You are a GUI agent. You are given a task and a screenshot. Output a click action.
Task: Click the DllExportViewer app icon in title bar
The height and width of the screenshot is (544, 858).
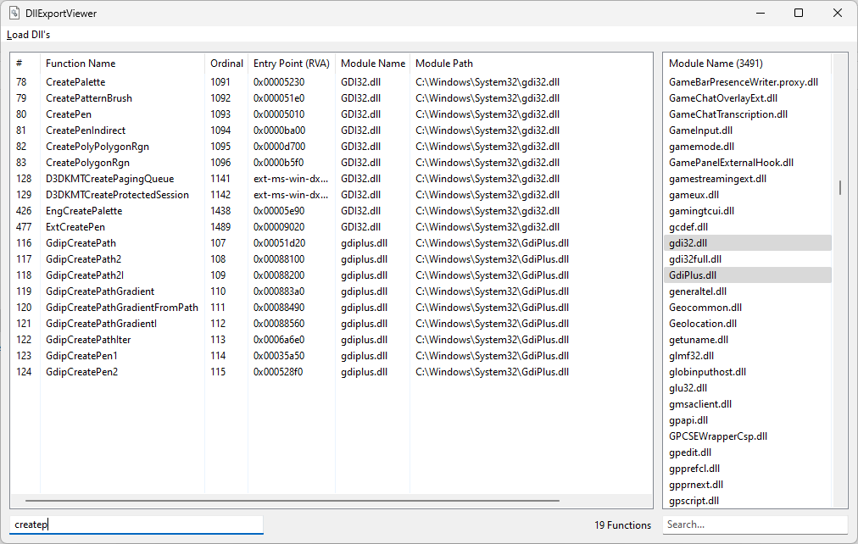click(x=14, y=13)
